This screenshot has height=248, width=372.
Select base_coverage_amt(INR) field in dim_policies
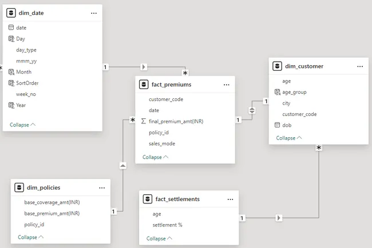52,202
